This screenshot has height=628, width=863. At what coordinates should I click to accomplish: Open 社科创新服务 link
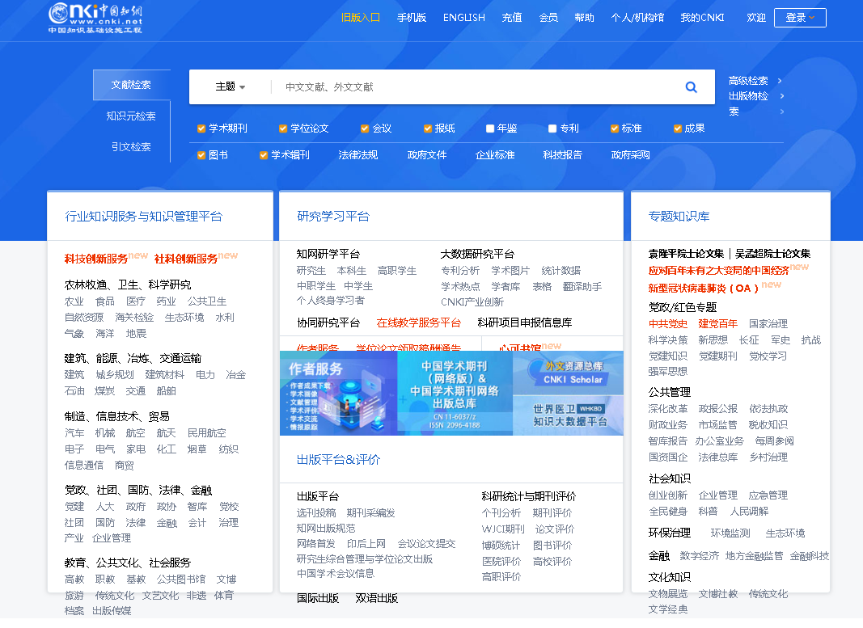tap(185, 259)
